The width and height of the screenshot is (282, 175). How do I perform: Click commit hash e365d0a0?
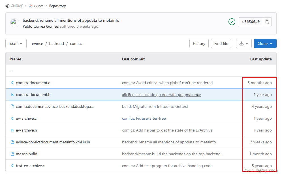pos(251,22)
